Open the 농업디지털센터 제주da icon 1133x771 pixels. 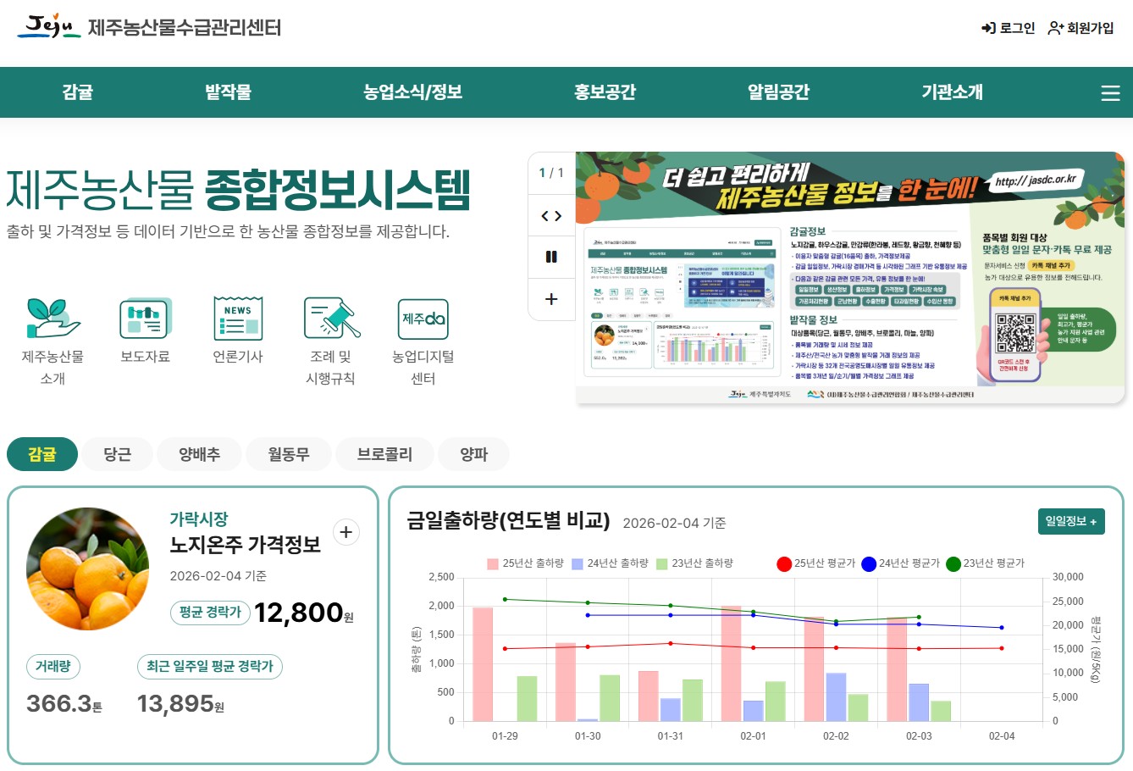(423, 318)
